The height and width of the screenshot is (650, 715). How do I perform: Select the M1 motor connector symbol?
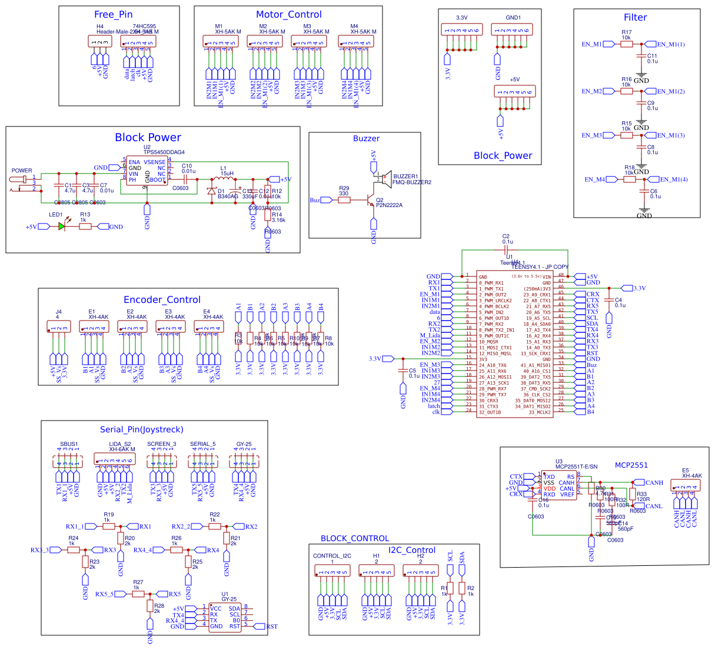coord(221,41)
